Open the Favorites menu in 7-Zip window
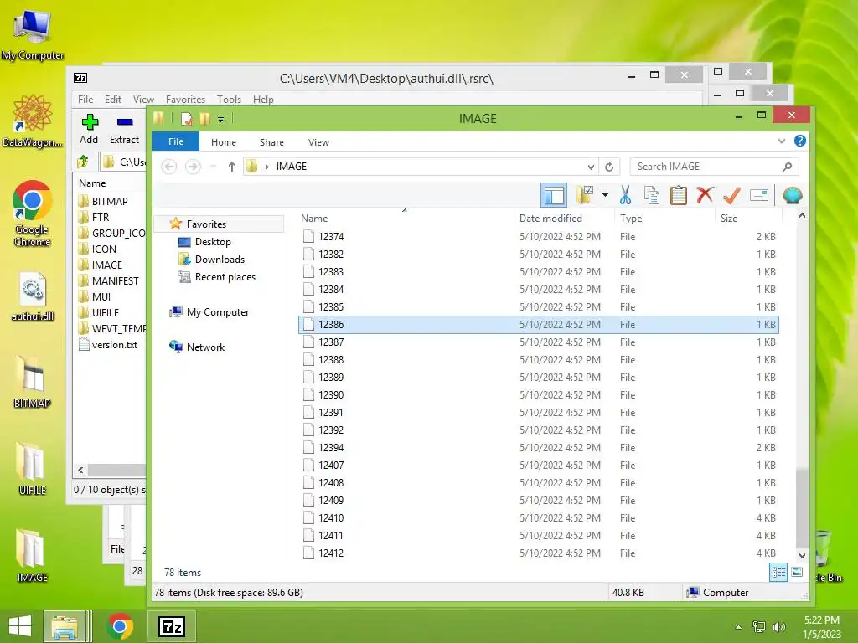Screen dimensions: 858x643 tap(185, 100)
